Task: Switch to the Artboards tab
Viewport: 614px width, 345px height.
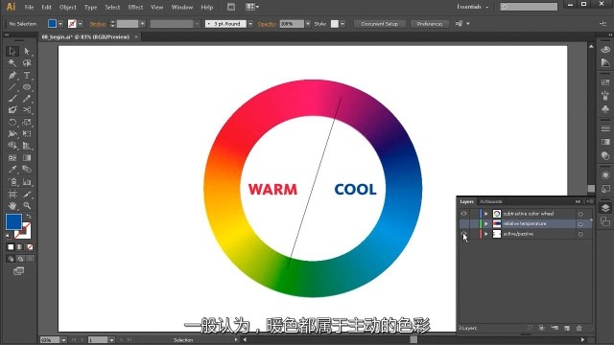Action: click(x=491, y=201)
